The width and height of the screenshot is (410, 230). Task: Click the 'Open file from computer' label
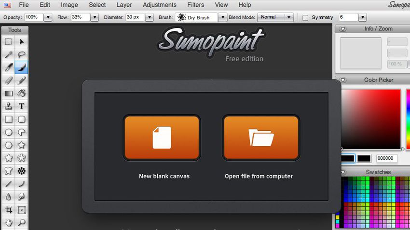point(259,176)
